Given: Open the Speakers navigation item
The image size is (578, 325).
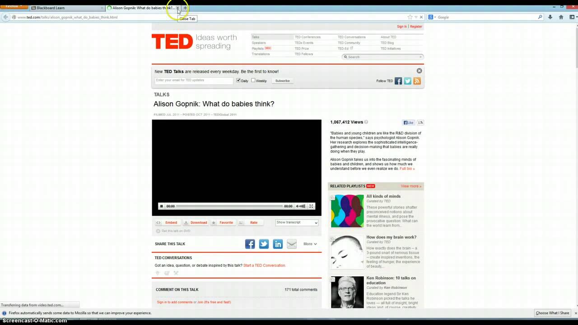Looking at the screenshot, I should (259, 43).
